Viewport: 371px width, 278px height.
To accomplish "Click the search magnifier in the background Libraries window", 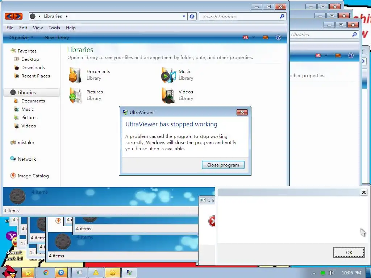I will [x=354, y=34].
